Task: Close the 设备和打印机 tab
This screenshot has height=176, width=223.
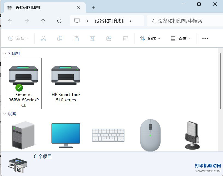Action: click(x=78, y=8)
